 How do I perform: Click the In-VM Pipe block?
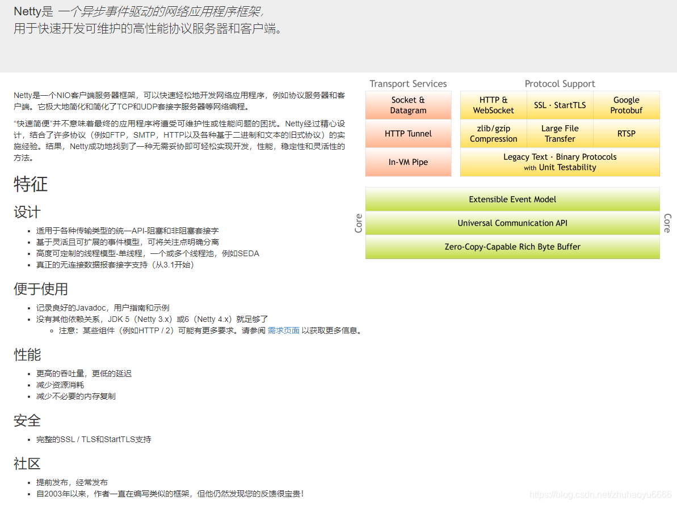(x=408, y=162)
